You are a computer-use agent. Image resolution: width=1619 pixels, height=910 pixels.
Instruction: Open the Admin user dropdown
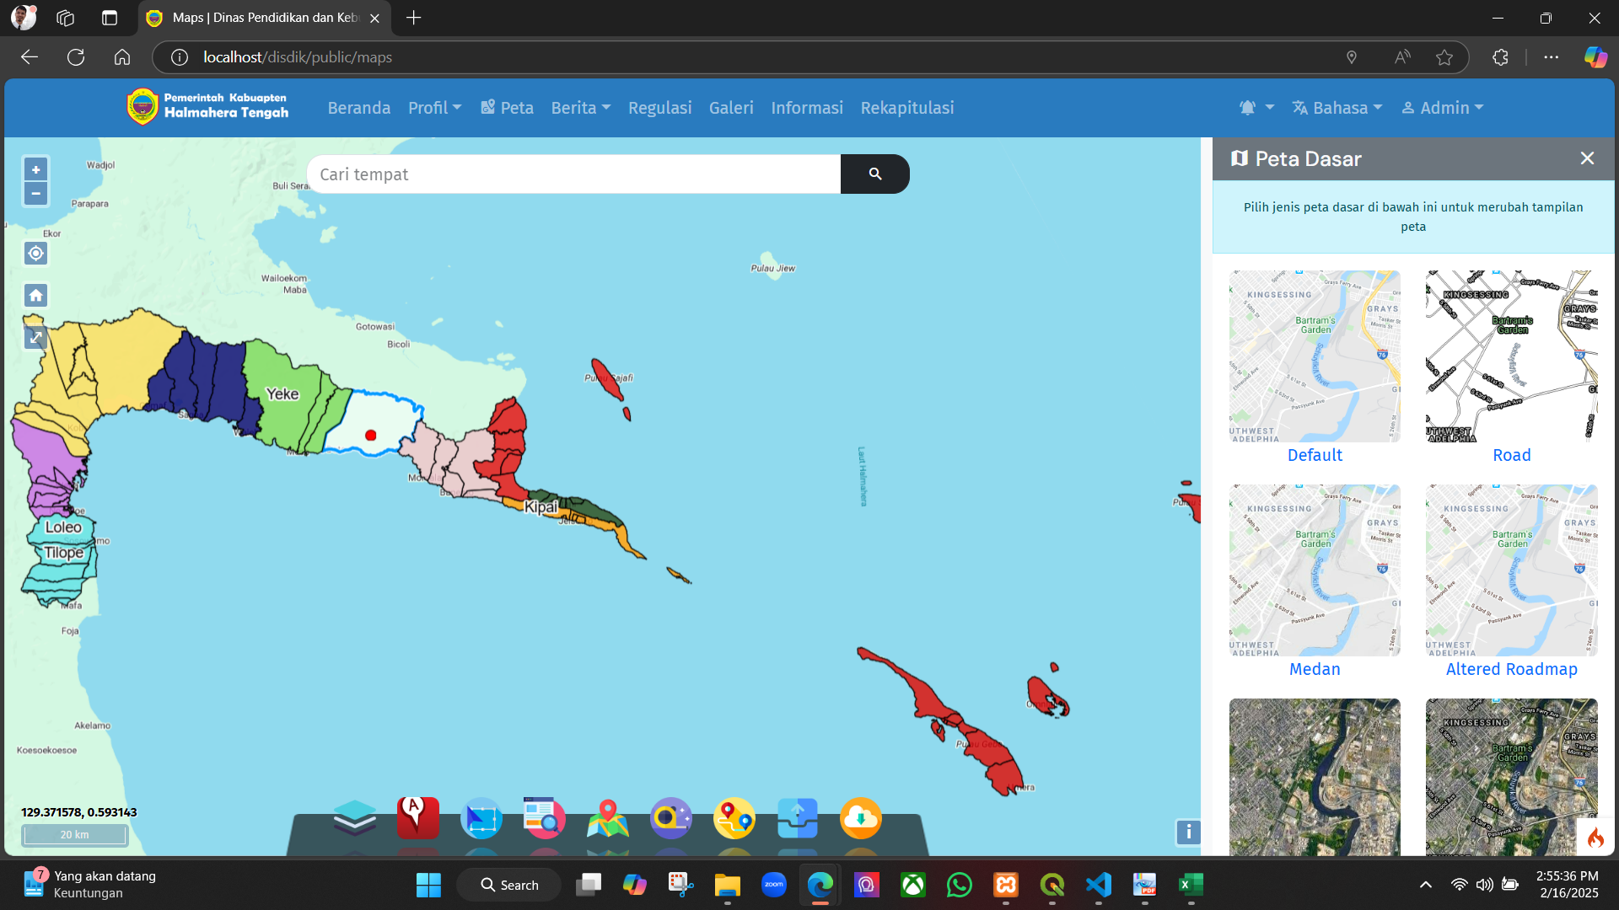(1442, 108)
